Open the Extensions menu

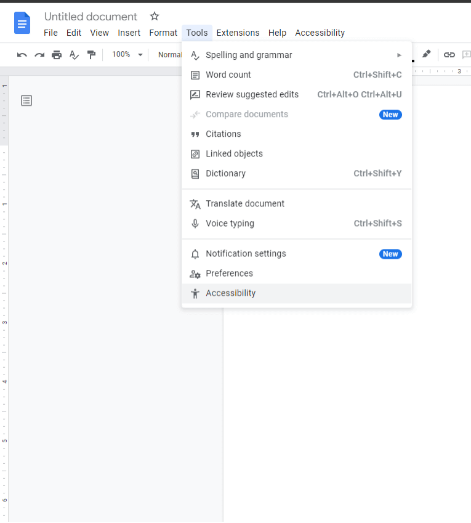(238, 33)
